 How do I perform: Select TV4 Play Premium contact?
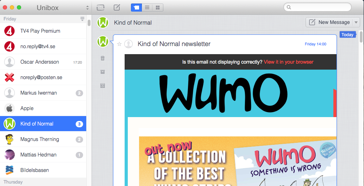(43, 31)
